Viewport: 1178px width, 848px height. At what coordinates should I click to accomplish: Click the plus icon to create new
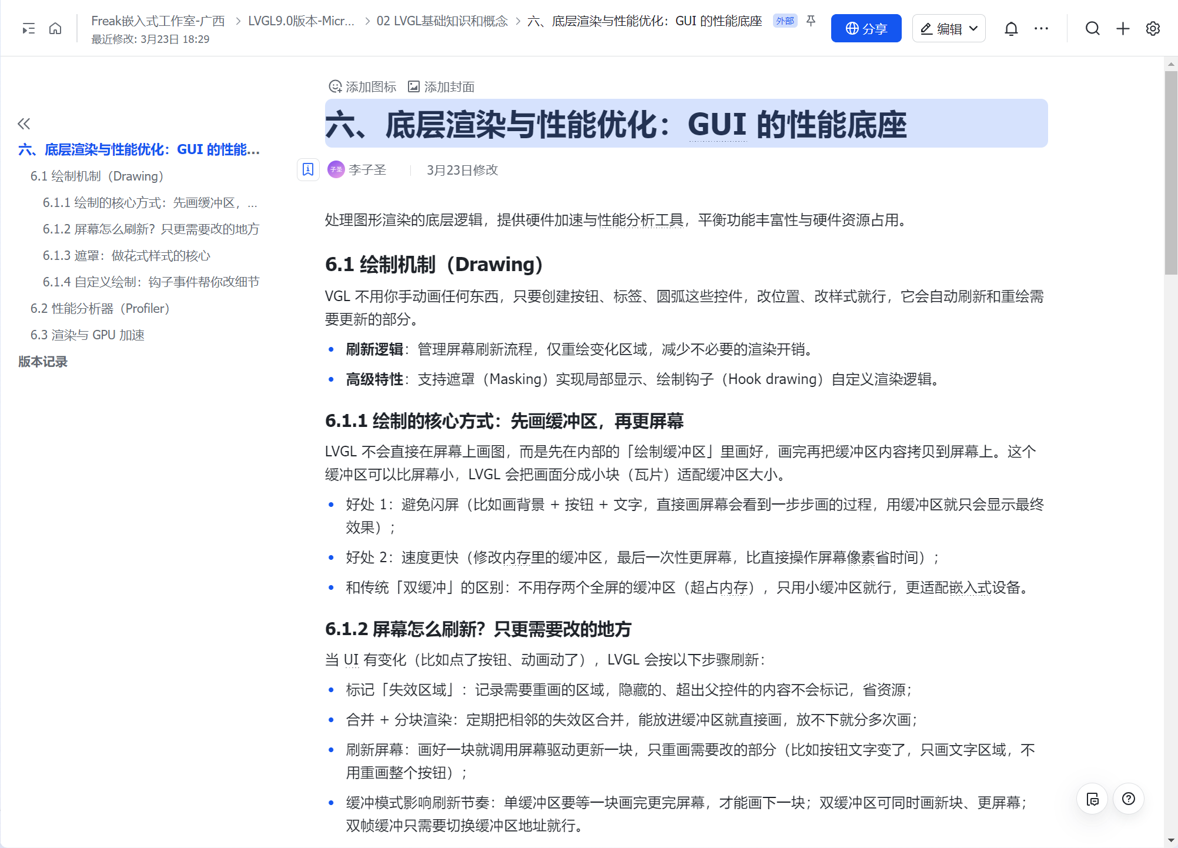1123,28
